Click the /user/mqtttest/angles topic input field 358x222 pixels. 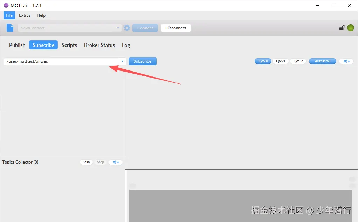point(61,61)
